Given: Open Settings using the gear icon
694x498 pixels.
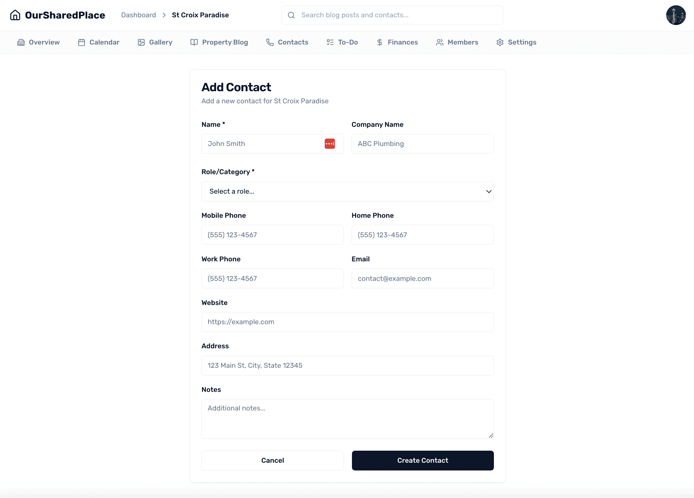Looking at the screenshot, I should (x=500, y=42).
